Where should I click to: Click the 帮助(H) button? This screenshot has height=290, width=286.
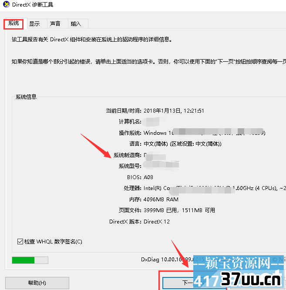[x=37, y=283]
